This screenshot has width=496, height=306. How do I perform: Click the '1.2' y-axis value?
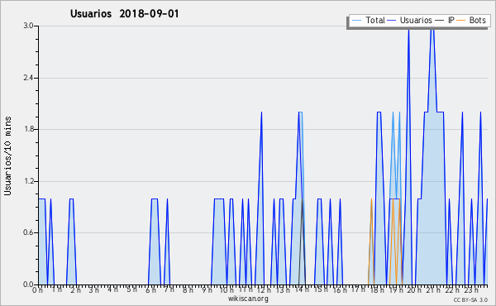click(x=28, y=181)
